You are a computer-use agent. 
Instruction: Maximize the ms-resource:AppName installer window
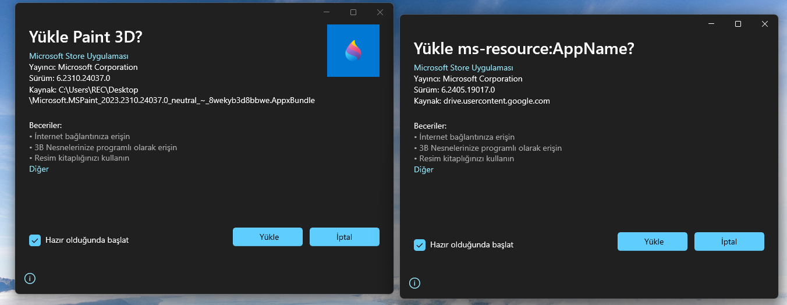click(738, 24)
